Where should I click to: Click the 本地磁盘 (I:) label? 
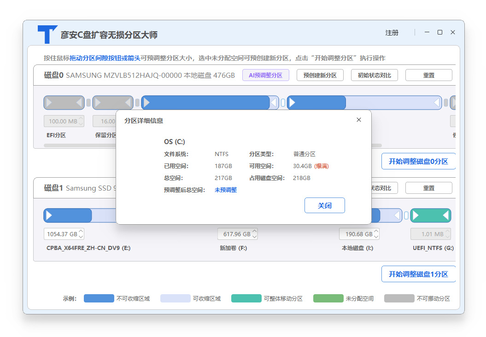(x=357, y=248)
